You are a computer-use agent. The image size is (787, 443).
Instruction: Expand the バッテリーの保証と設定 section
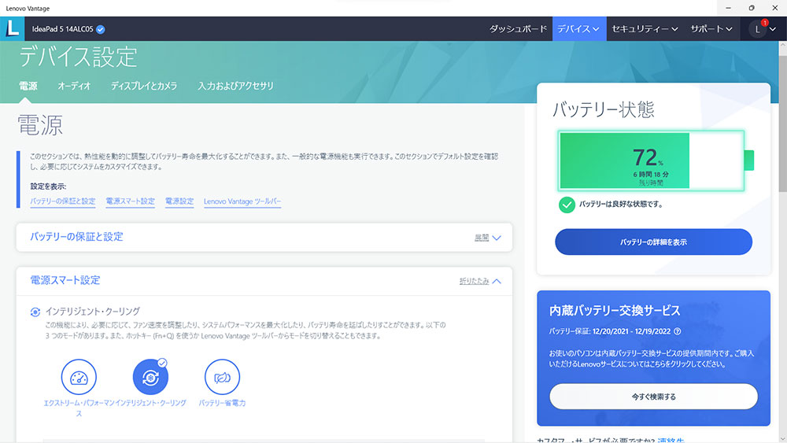[488, 238]
